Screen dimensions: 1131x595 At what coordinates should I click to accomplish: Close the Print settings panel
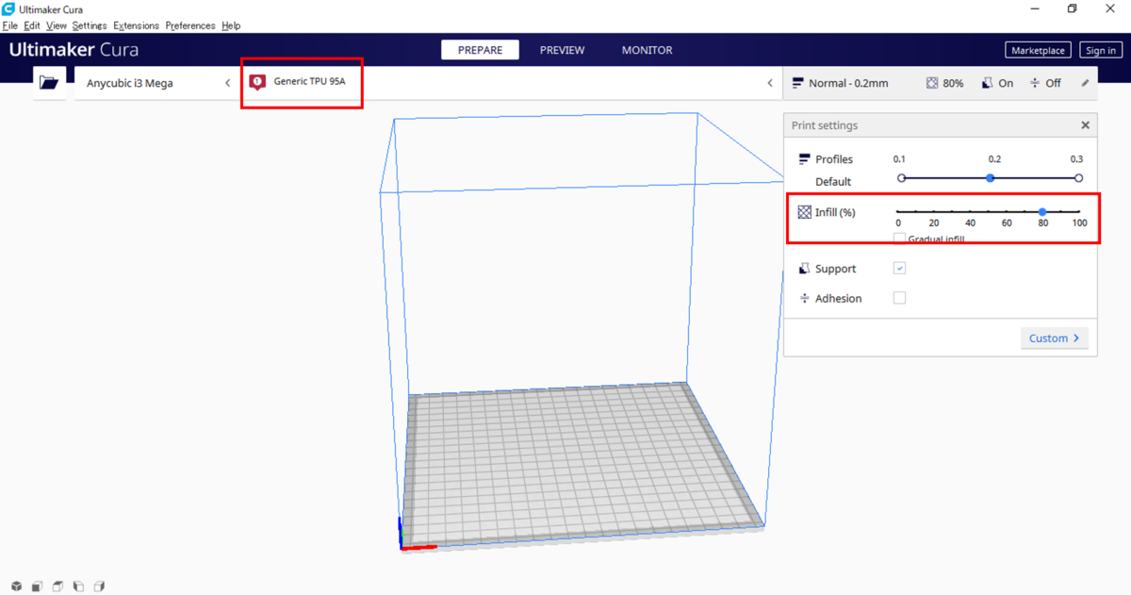1085,125
